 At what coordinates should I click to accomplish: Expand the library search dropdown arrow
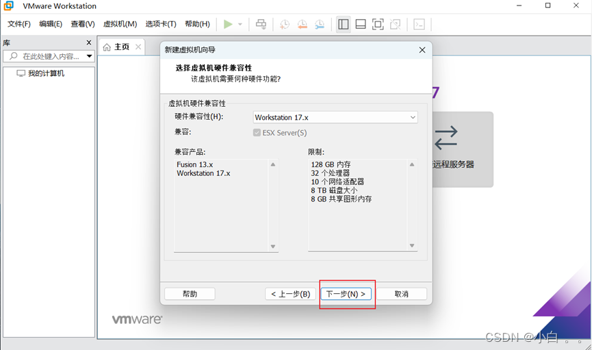pos(90,56)
